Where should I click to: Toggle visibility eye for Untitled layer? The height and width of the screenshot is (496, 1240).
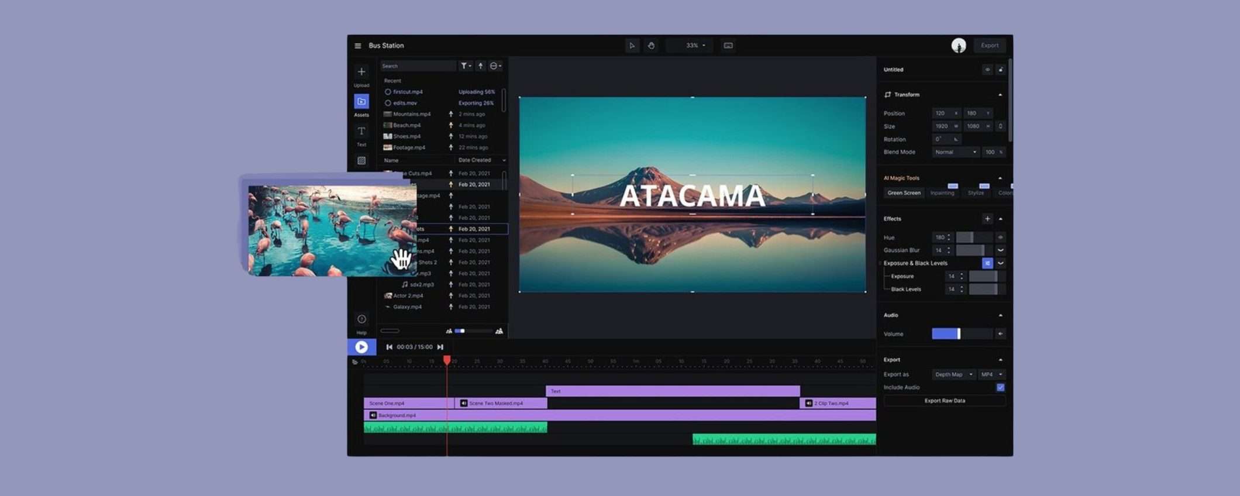click(x=987, y=70)
